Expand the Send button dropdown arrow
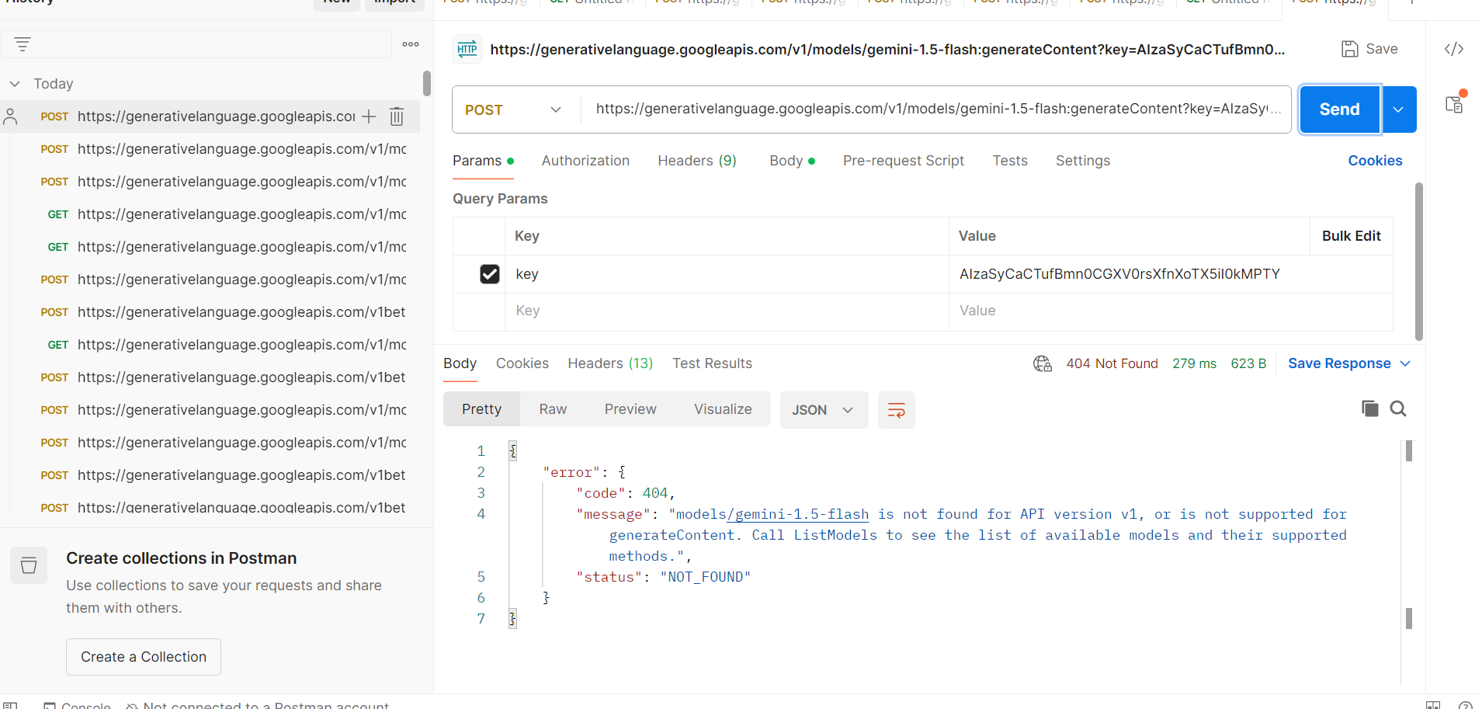The width and height of the screenshot is (1482, 709). point(1398,109)
